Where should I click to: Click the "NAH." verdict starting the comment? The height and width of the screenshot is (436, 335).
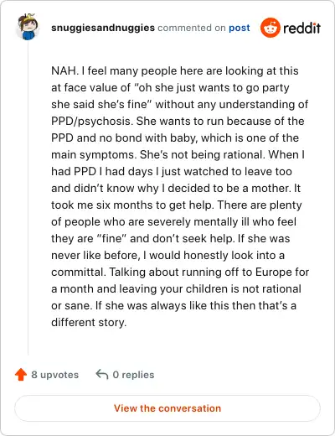65,70
